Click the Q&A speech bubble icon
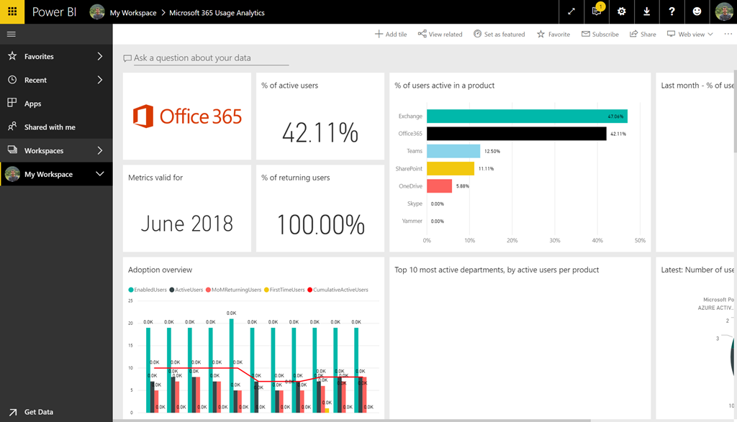 [127, 58]
